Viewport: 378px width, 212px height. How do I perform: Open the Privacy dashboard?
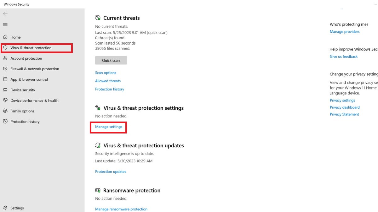click(x=345, y=107)
